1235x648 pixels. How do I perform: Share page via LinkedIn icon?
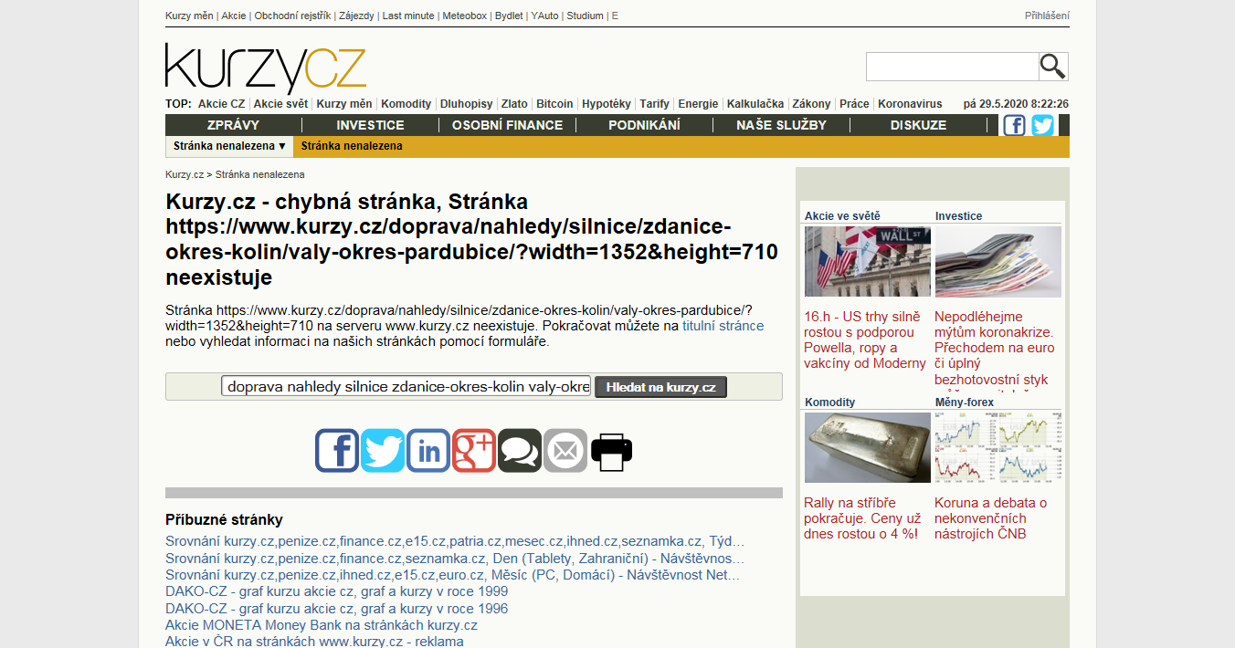(428, 451)
